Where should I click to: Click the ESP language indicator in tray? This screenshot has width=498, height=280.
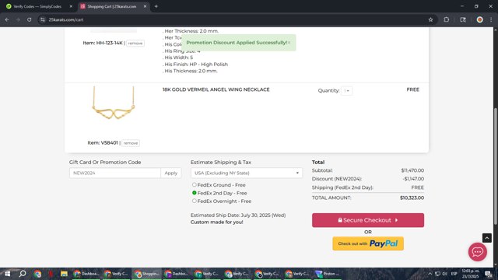[x=454, y=274]
